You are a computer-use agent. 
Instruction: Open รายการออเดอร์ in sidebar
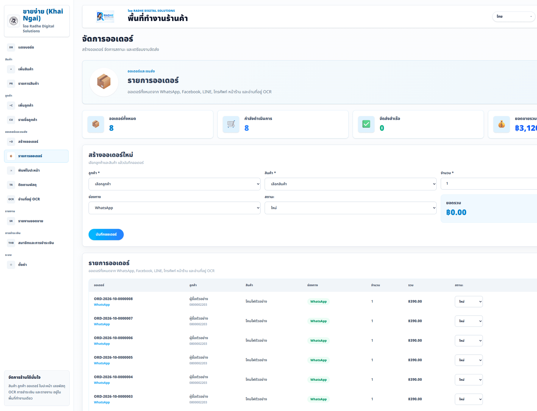[x=36, y=156]
